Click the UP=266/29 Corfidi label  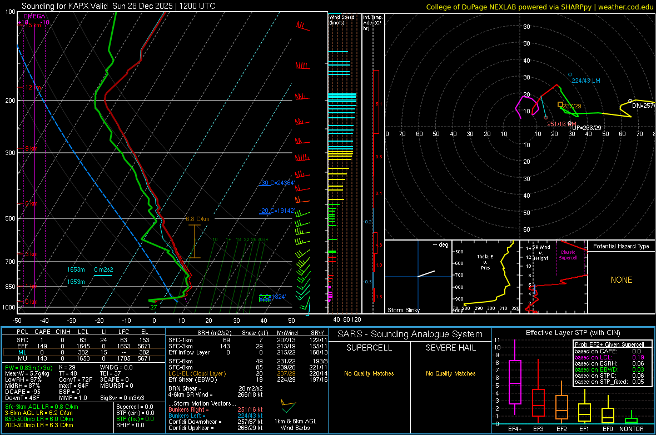[x=587, y=128]
